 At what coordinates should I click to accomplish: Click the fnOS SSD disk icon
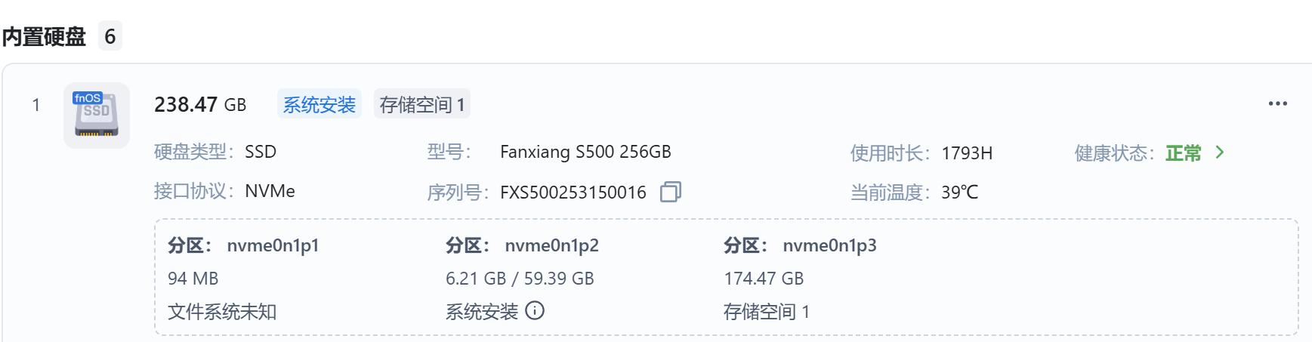[x=96, y=115]
